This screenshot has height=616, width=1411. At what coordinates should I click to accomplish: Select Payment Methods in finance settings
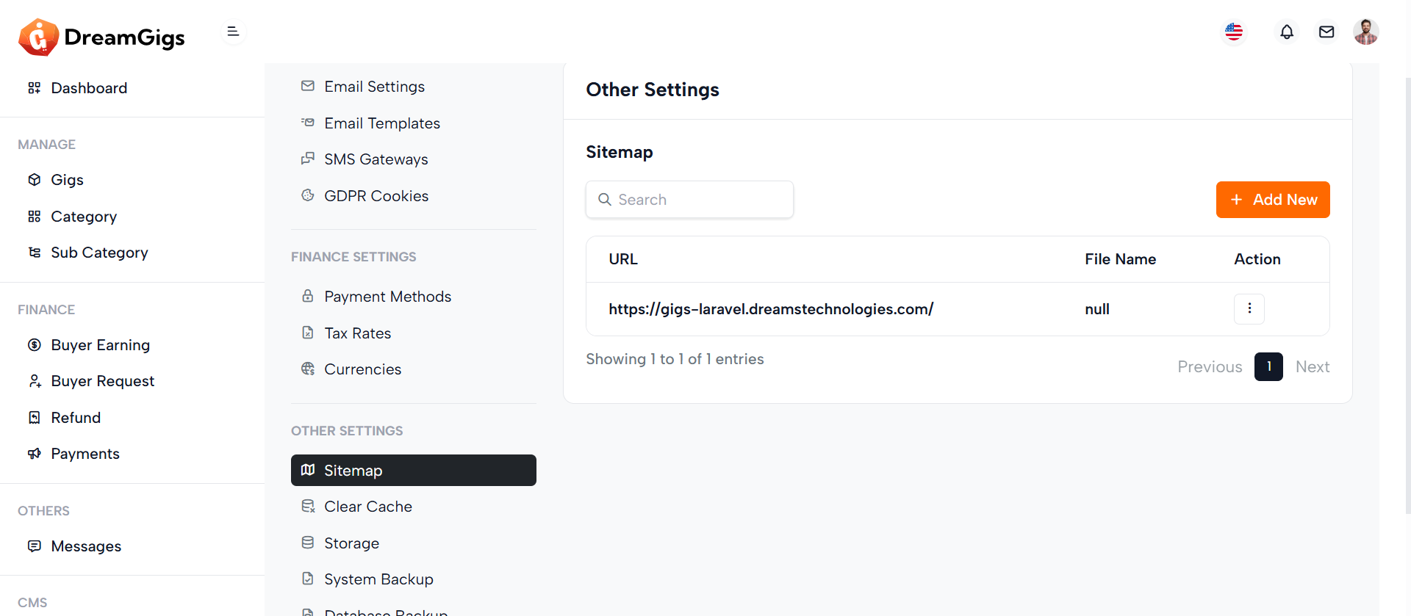[387, 297]
